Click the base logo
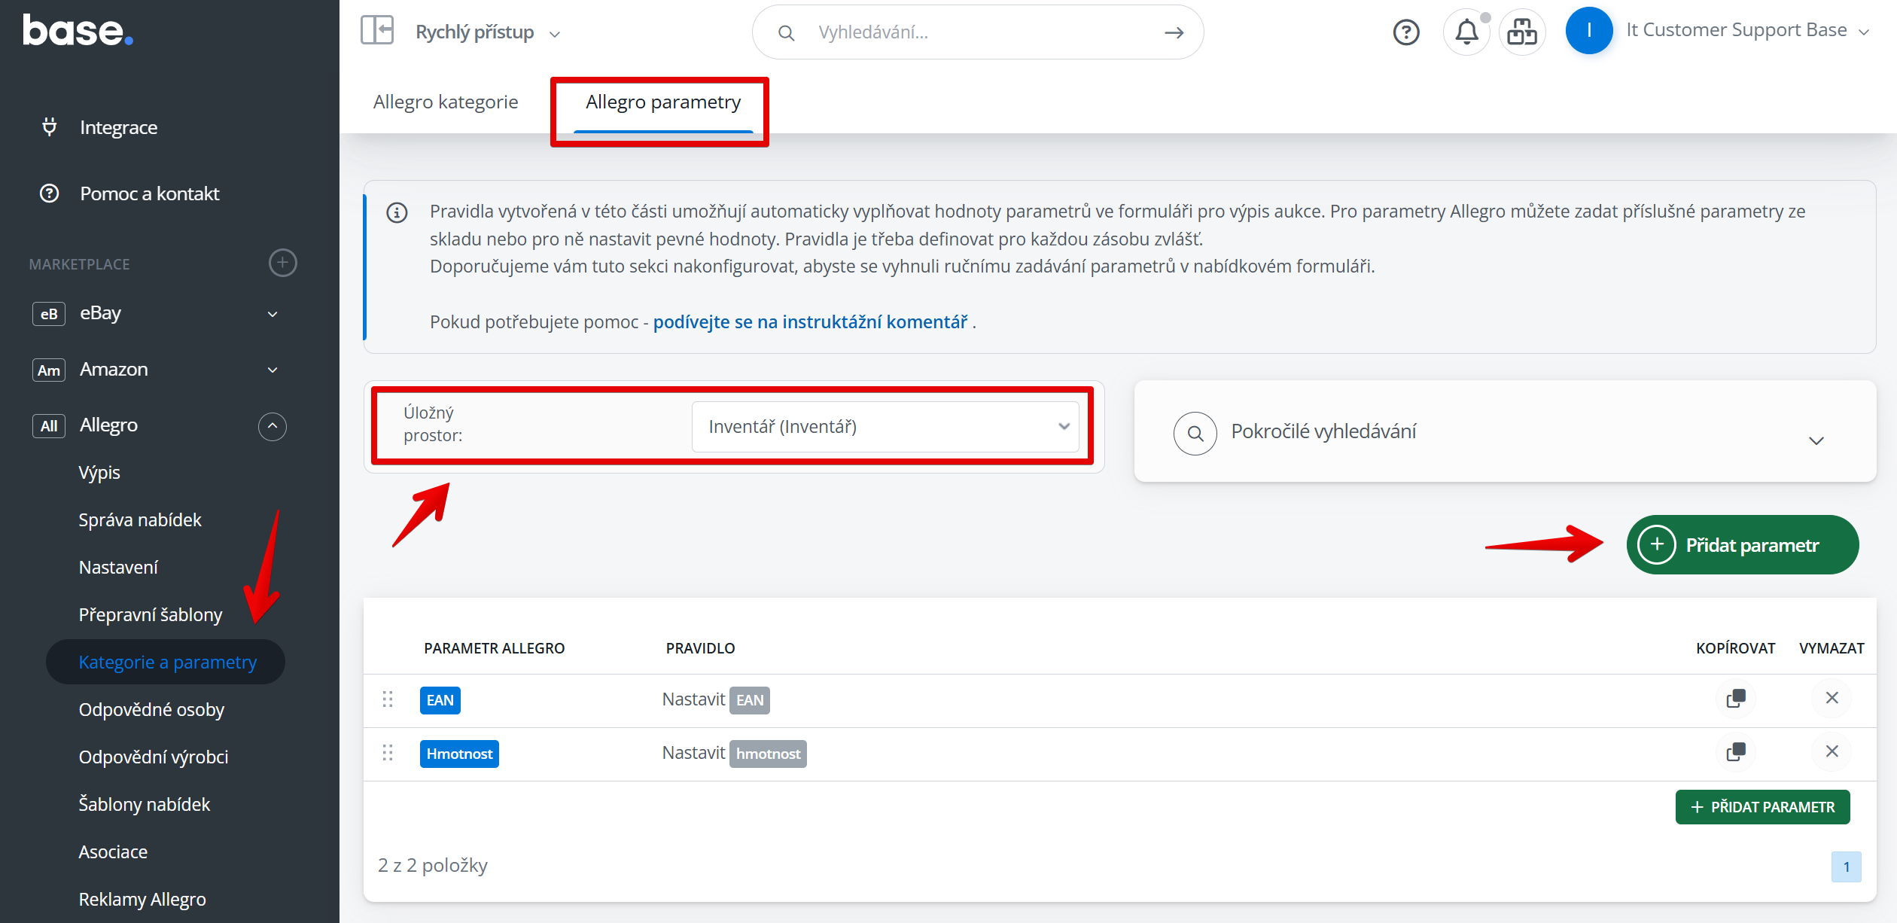 tap(78, 31)
